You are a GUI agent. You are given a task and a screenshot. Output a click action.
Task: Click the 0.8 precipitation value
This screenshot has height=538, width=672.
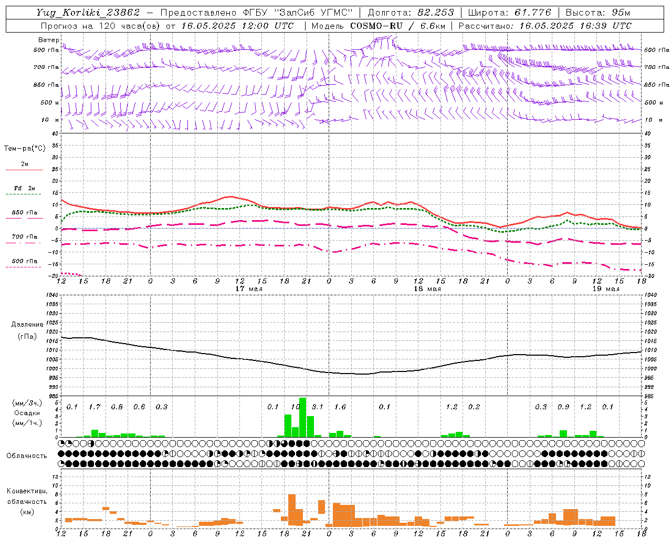pos(117,407)
